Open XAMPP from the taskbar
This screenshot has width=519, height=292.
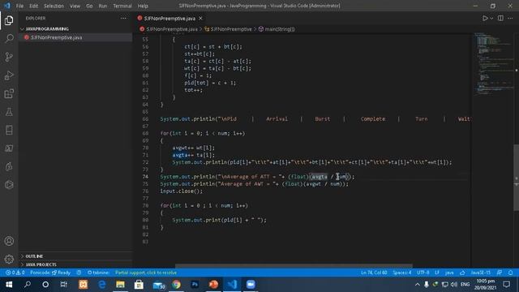(83, 285)
